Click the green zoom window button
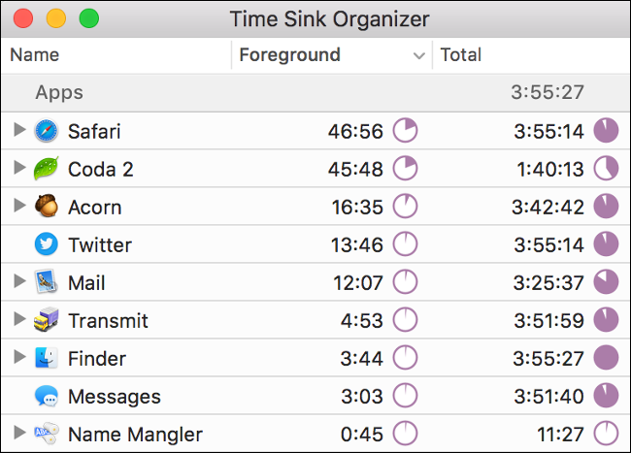This screenshot has width=631, height=453. click(89, 18)
